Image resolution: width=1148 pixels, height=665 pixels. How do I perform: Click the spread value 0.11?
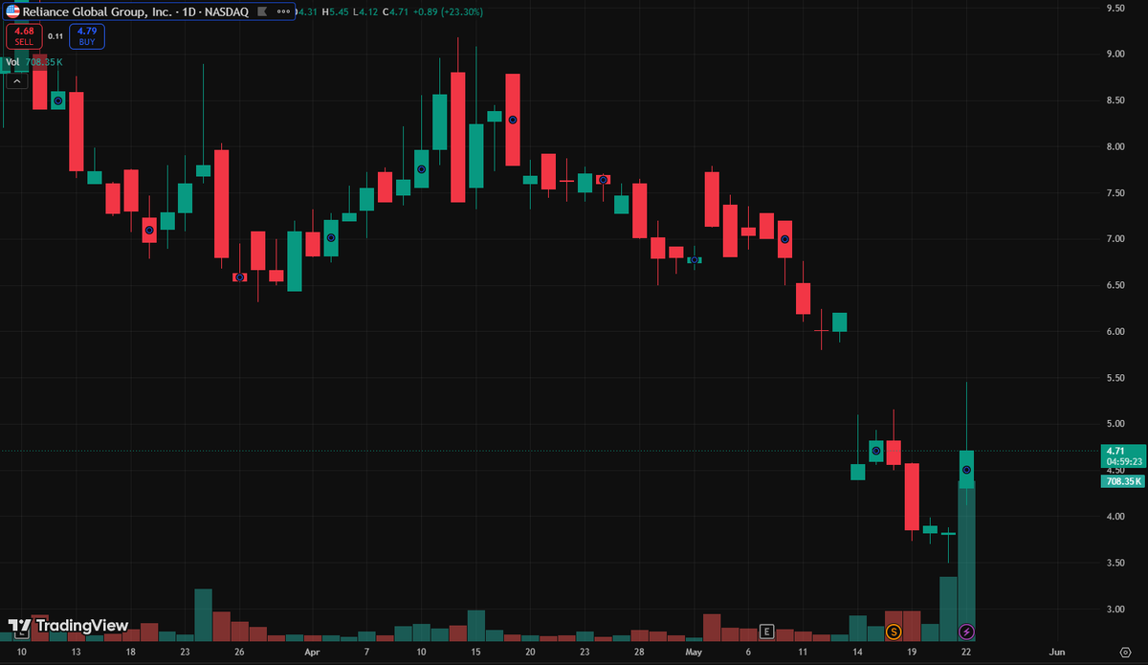(55, 36)
